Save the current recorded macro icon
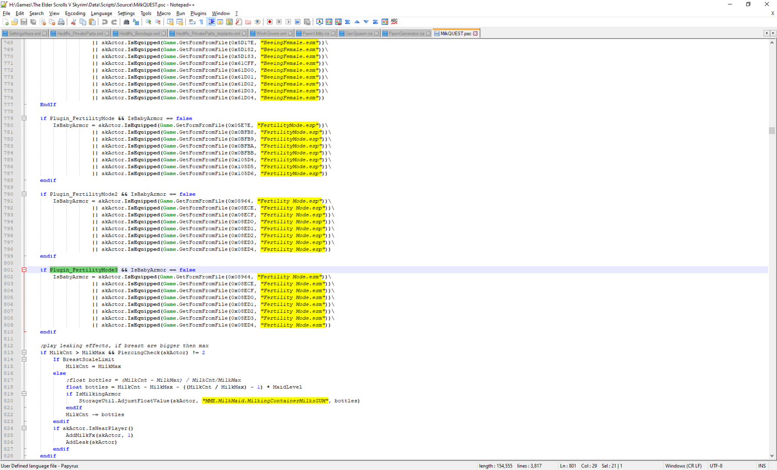 [x=307, y=22]
